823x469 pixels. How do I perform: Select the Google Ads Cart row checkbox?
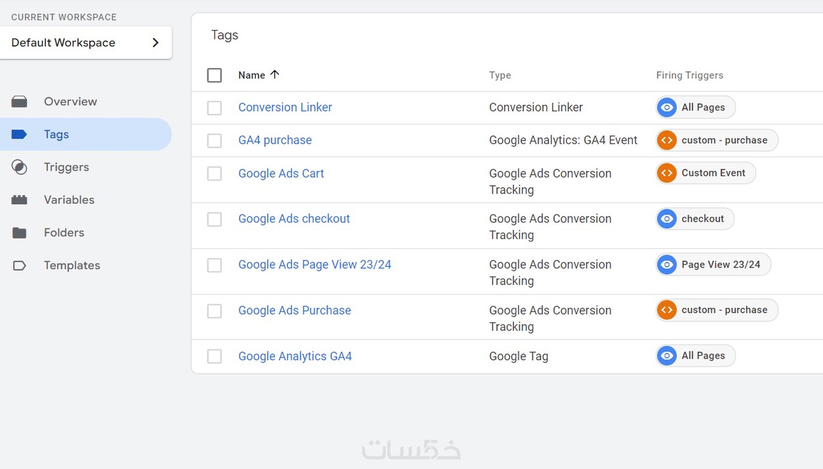(214, 174)
